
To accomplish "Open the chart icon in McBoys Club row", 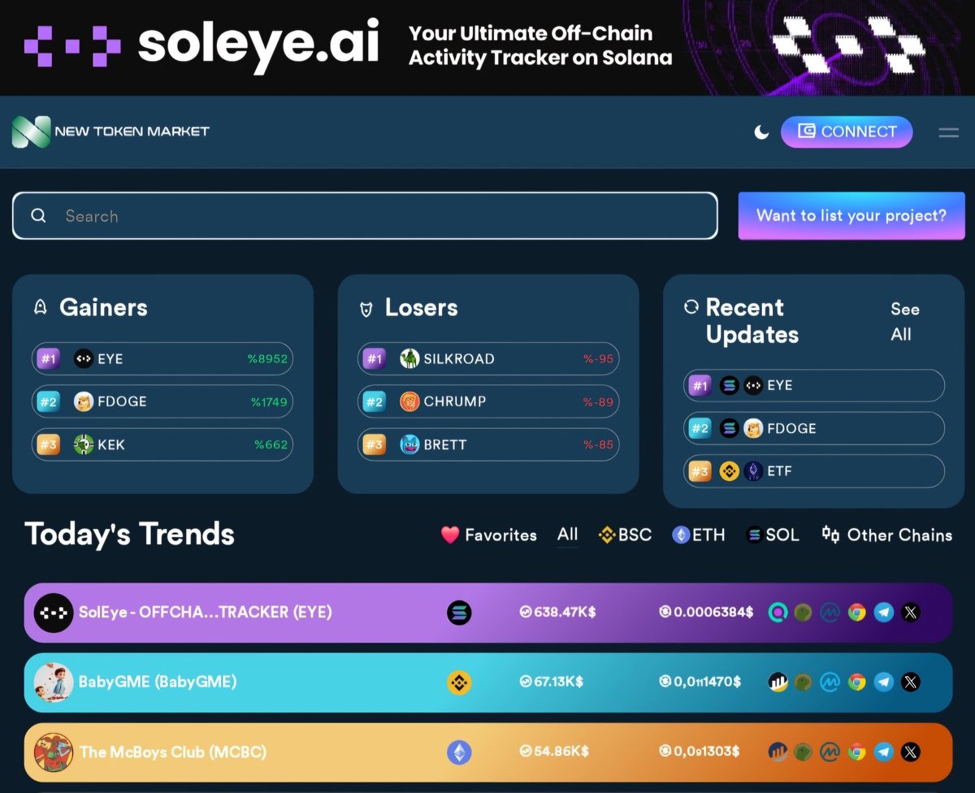I will [x=778, y=752].
